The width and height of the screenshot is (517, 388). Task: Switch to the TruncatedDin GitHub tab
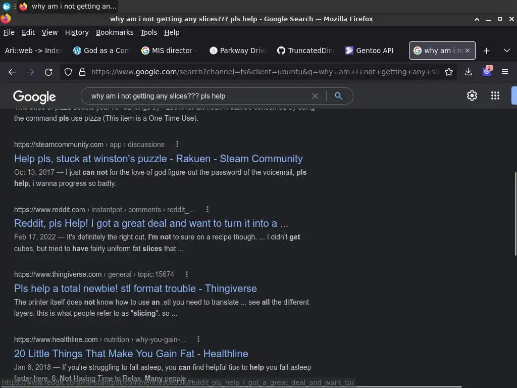[x=306, y=51]
